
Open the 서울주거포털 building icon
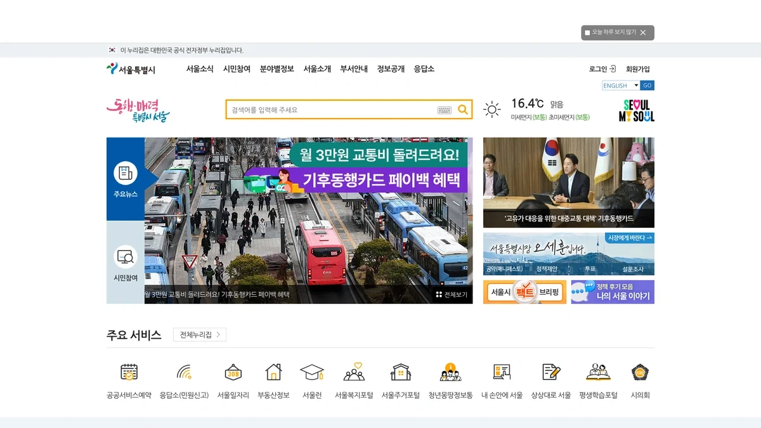pyautogui.click(x=401, y=372)
